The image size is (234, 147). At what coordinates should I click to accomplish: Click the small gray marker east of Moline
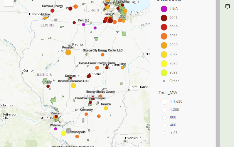[56, 20]
